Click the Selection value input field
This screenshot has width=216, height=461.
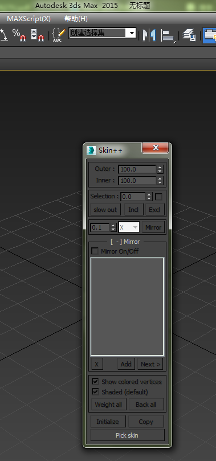click(x=133, y=197)
